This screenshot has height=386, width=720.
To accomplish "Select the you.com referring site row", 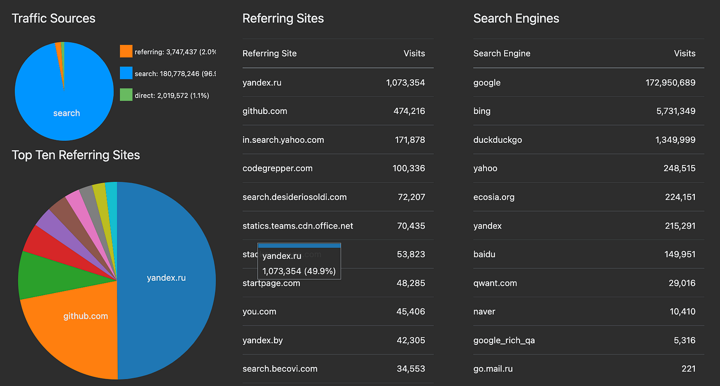I will pos(338,311).
